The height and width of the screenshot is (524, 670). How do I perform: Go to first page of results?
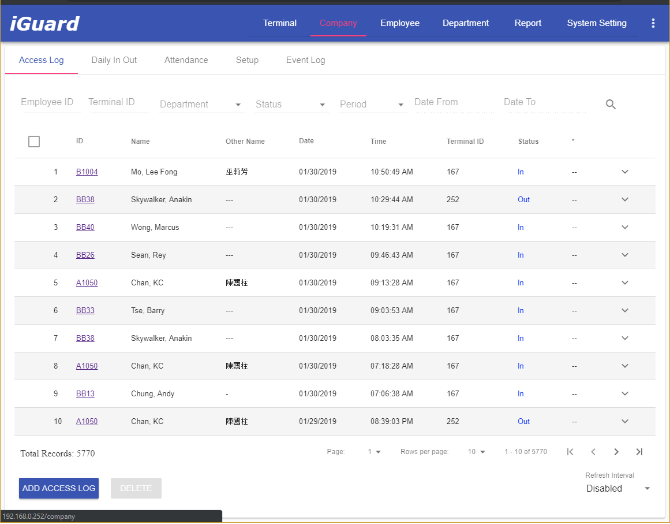coord(570,452)
